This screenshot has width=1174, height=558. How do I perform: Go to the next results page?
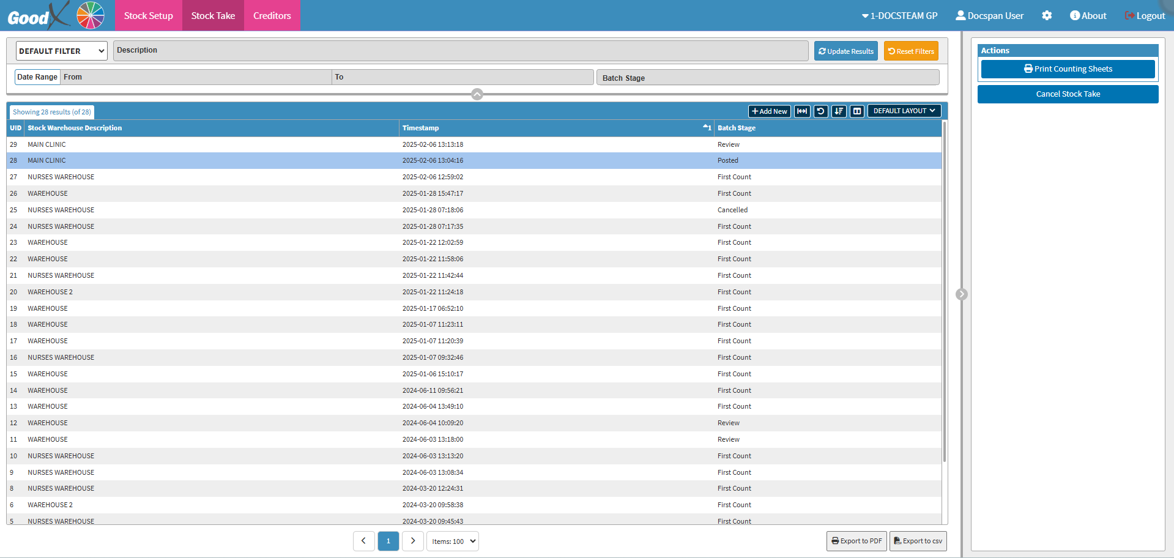(x=413, y=541)
